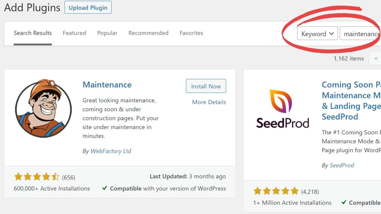Expand the search type selector chevron
This screenshot has height=214, width=381.
coord(331,34)
